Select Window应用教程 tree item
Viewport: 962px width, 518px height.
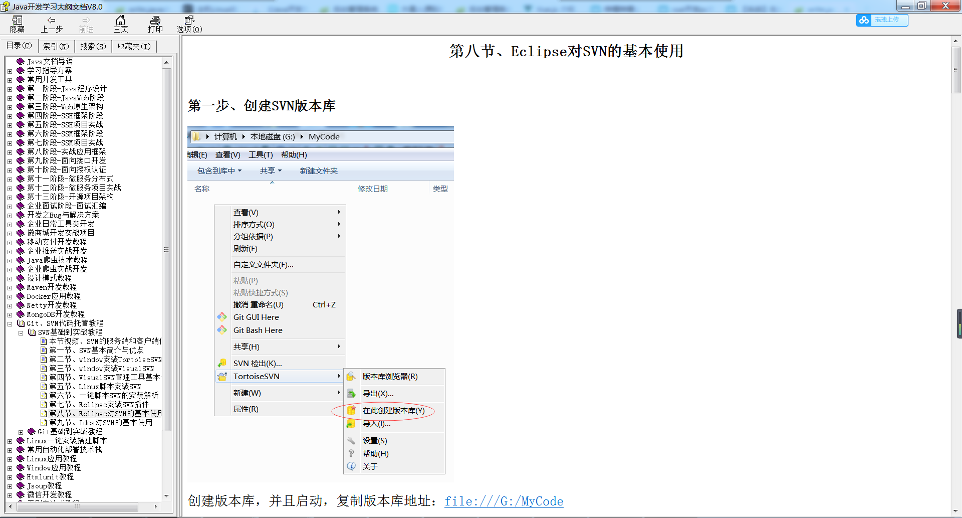[54, 468]
